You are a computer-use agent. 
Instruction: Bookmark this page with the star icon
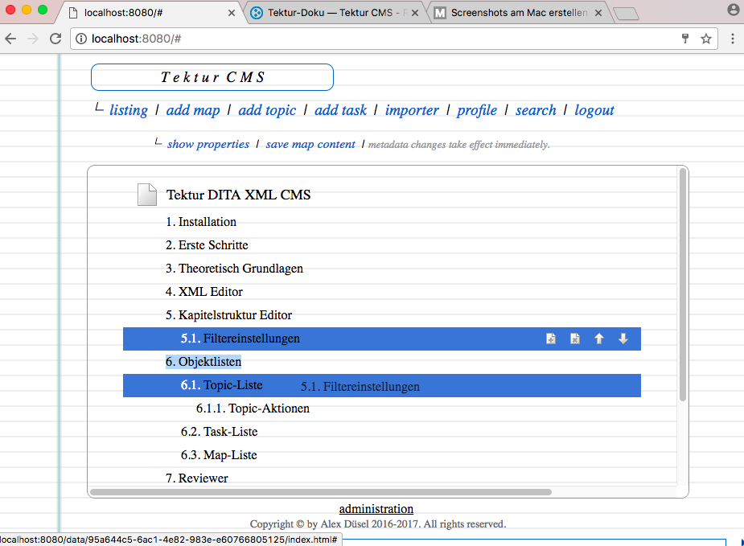point(705,39)
